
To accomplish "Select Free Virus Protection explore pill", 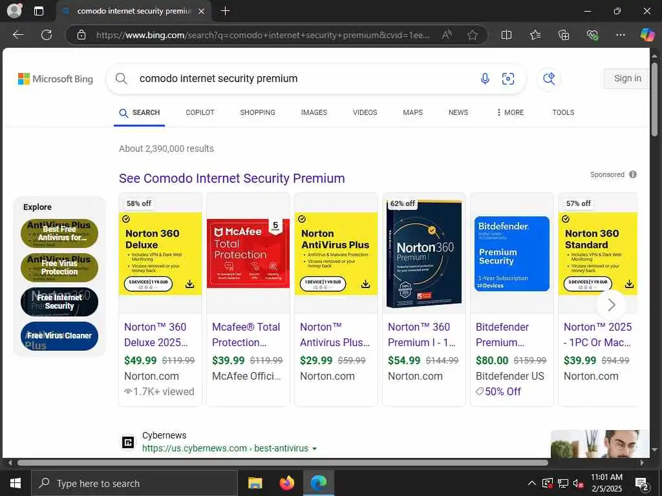I will coord(59,267).
